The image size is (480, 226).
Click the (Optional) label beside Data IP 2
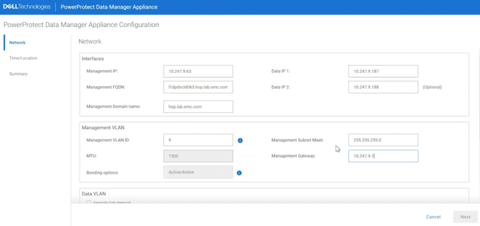point(432,87)
